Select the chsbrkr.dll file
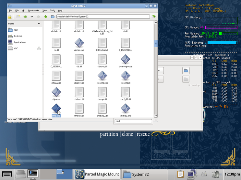Screen dimensions: 241x180 click(56, 26)
